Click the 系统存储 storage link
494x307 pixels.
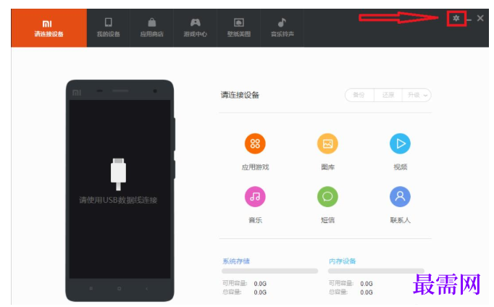point(236,261)
